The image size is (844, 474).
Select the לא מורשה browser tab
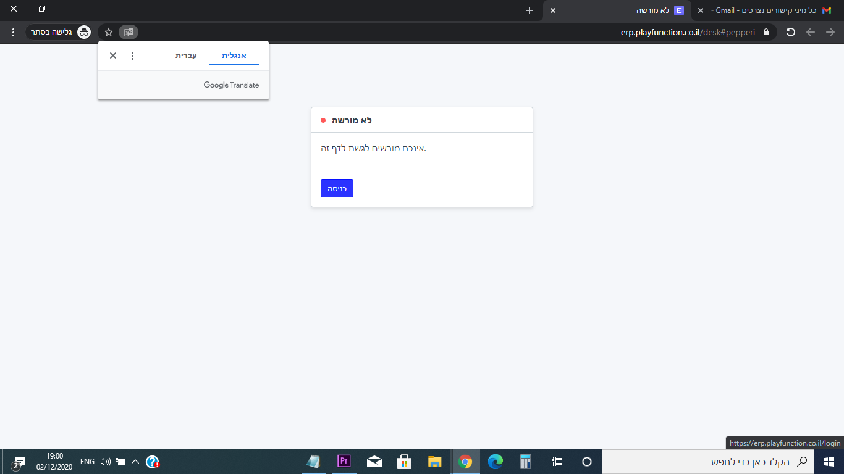coord(618,10)
